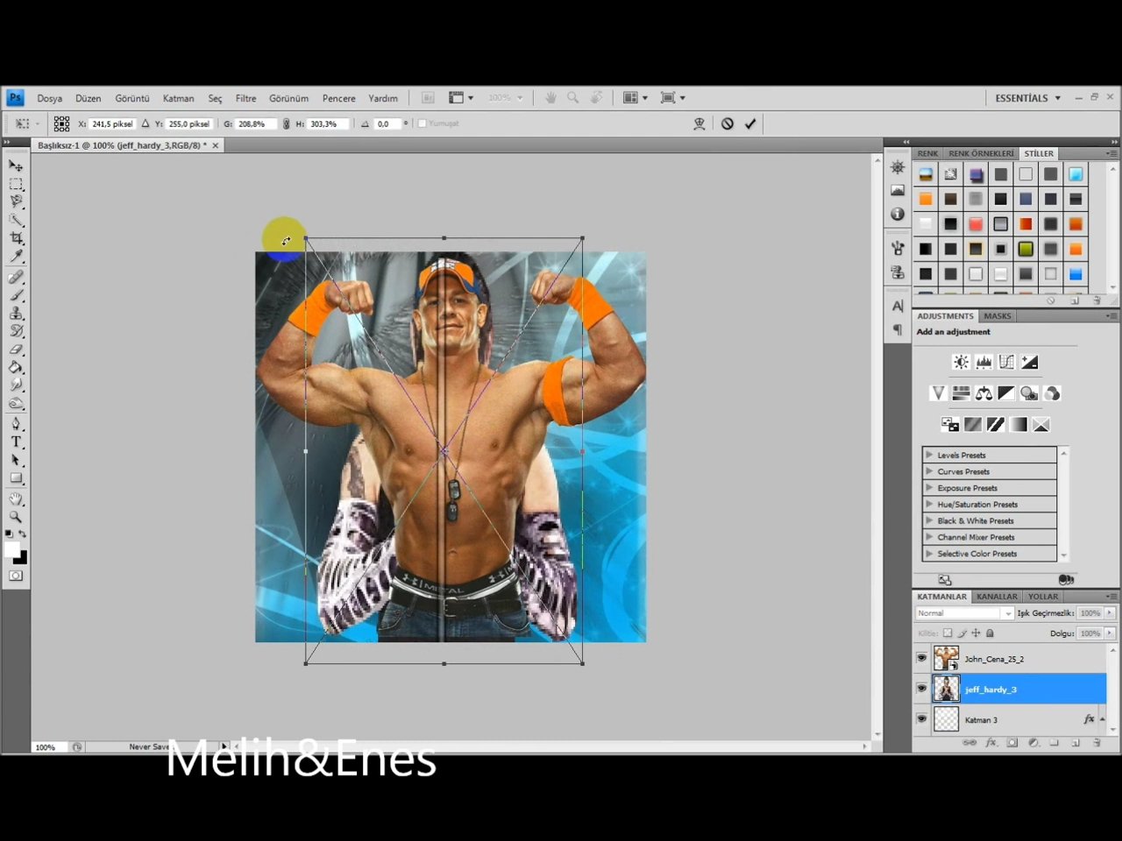
Task: Open the opacity (Işık Geçirmezlik) slider arrow
Action: point(1110,613)
